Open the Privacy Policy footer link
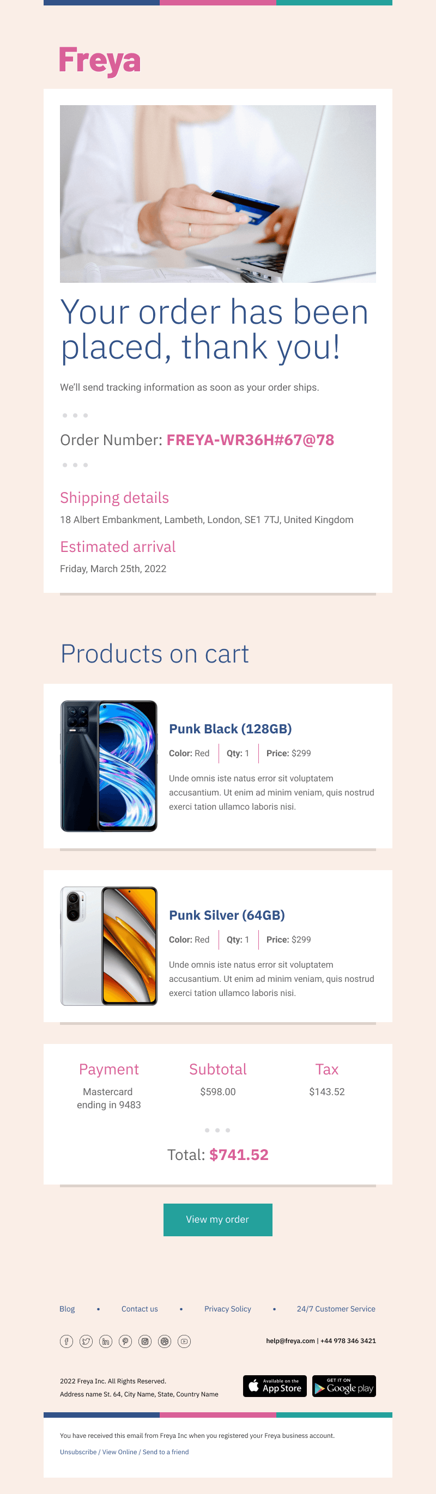Image resolution: width=436 pixels, height=1494 pixels. point(228,1308)
